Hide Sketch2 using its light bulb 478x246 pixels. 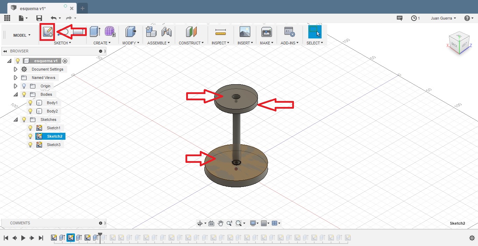click(30, 136)
